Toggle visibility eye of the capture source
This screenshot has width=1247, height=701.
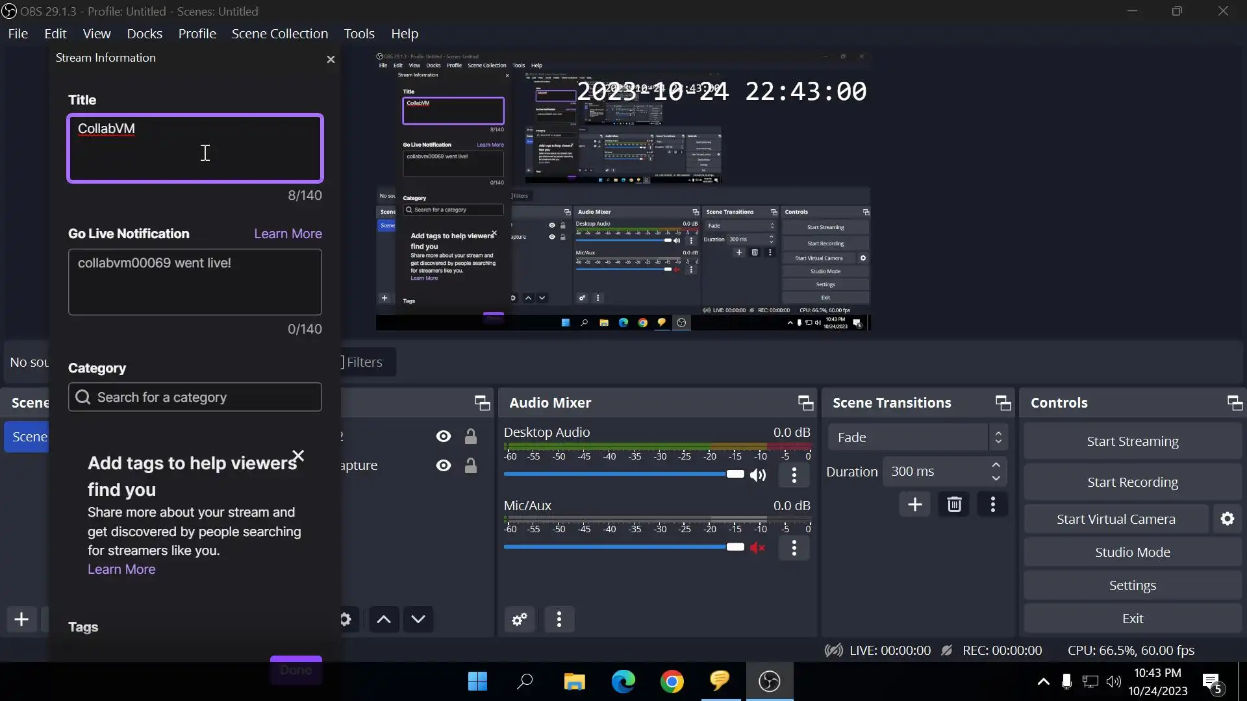pos(444,465)
